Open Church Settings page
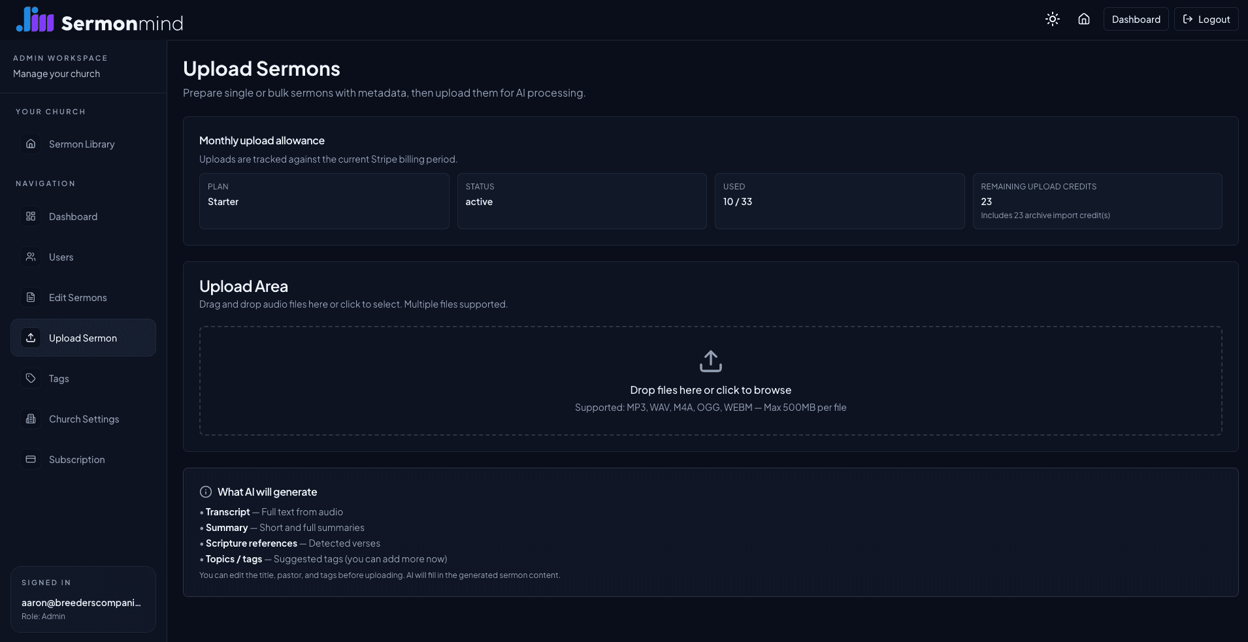The height and width of the screenshot is (642, 1248). click(83, 419)
